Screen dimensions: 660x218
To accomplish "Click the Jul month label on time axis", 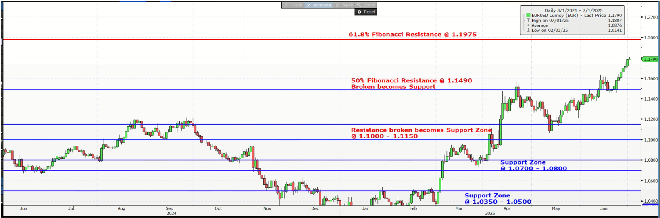I will pyautogui.click(x=71, y=208).
